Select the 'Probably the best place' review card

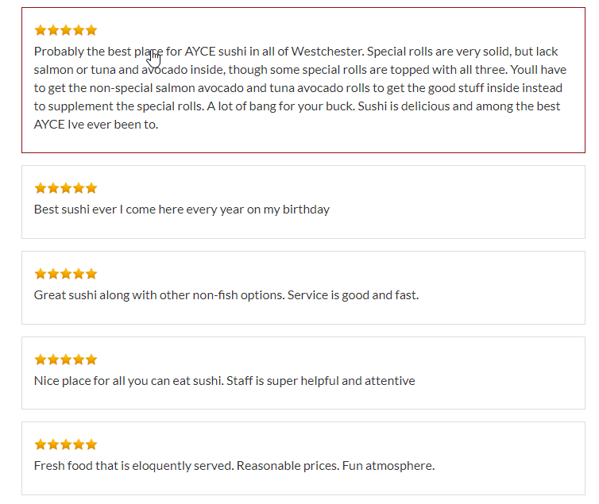pyautogui.click(x=303, y=80)
